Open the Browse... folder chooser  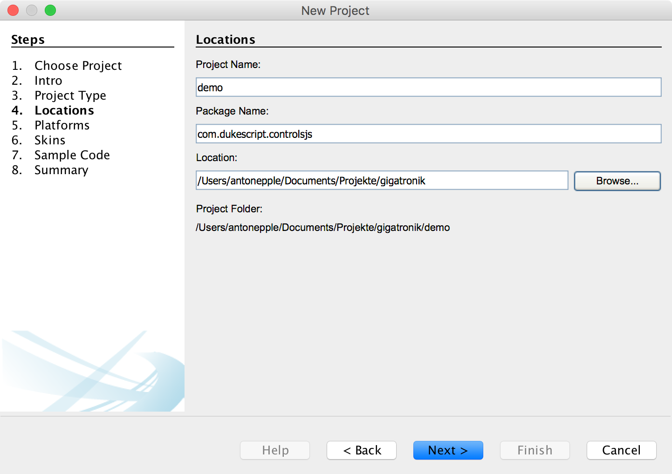click(617, 181)
